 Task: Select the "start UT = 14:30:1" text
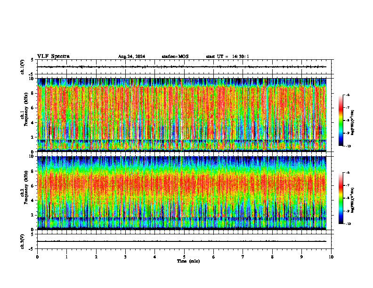click(x=227, y=56)
